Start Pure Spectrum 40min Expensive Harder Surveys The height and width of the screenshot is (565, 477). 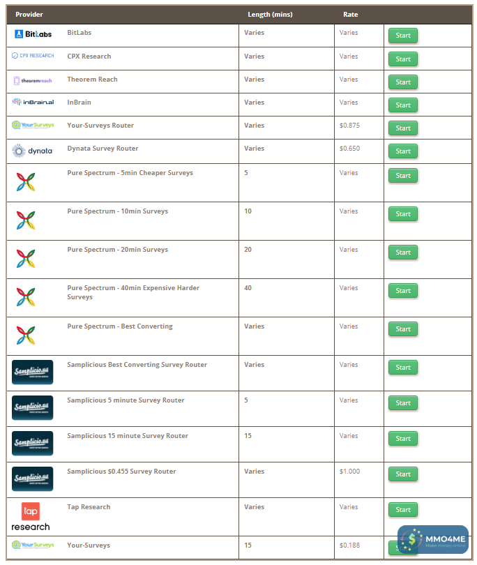point(403,291)
